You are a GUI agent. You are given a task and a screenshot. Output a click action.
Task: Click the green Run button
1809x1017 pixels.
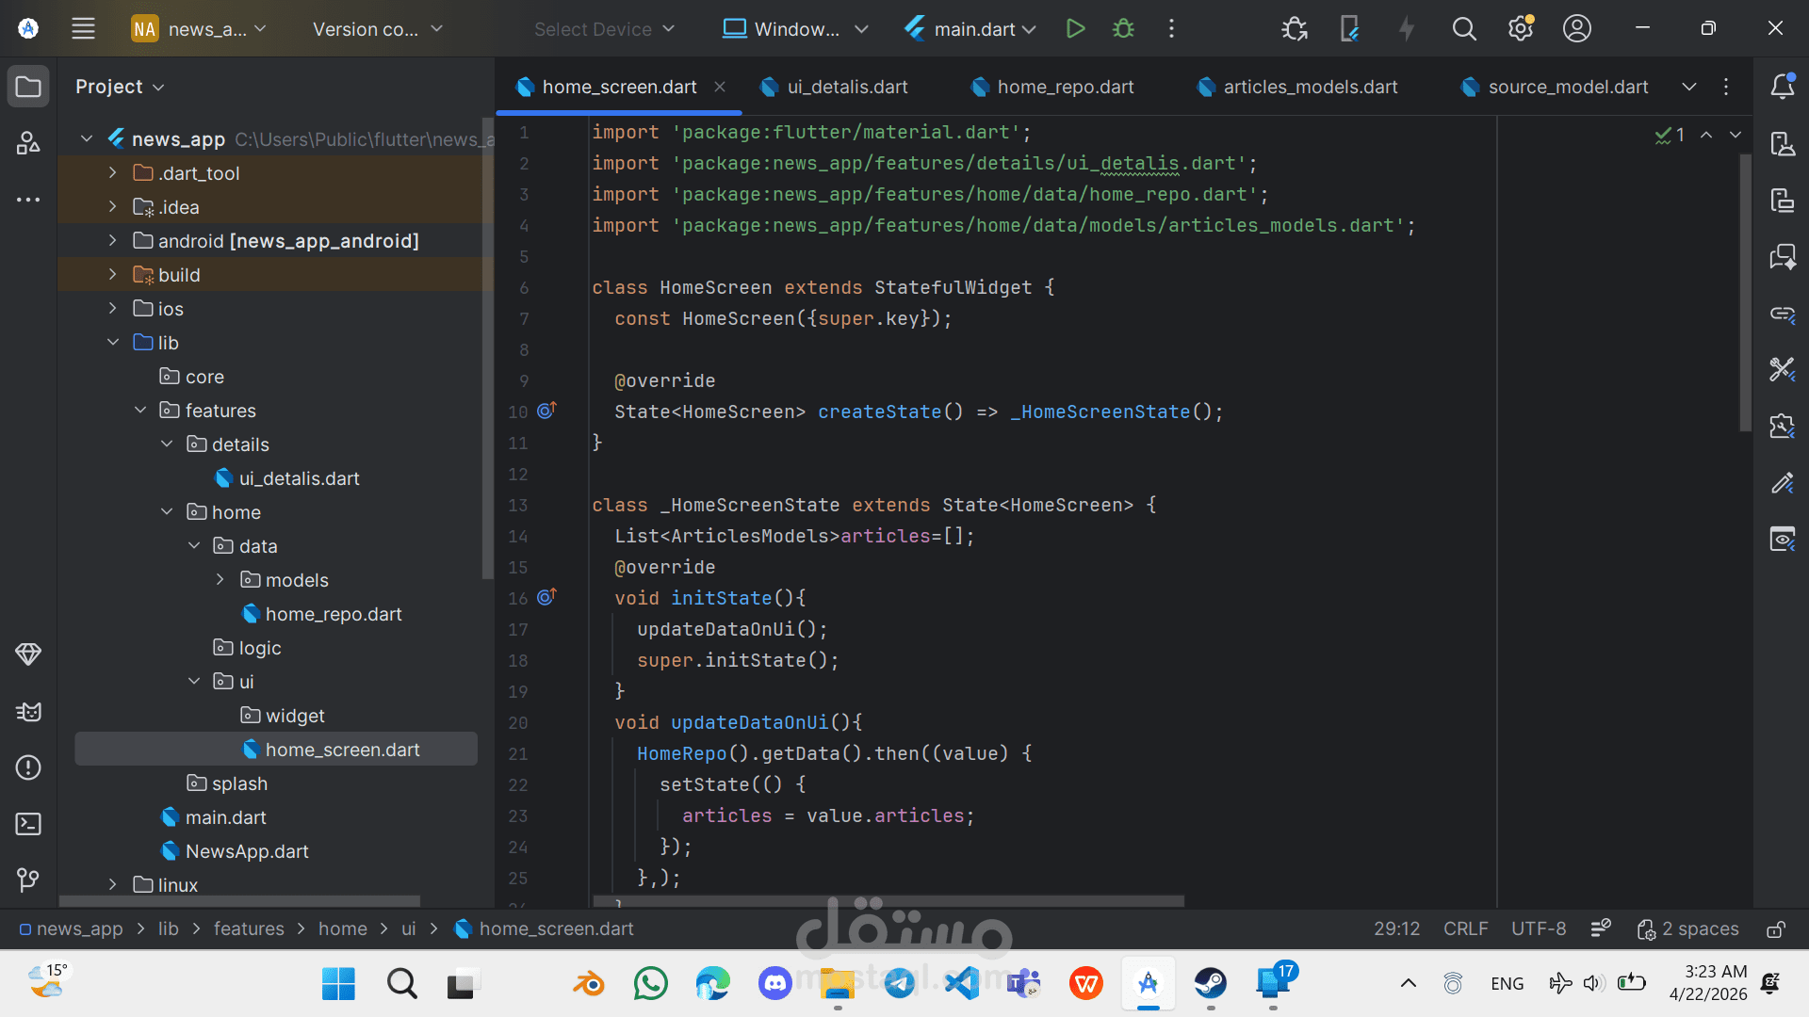(x=1075, y=28)
